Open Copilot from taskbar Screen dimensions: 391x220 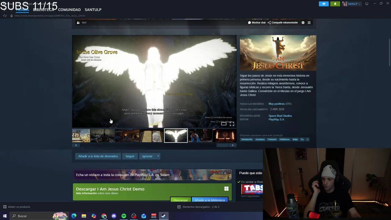94,216
